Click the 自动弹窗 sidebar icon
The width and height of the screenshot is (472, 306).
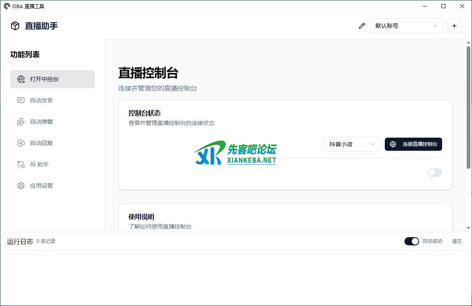point(21,122)
